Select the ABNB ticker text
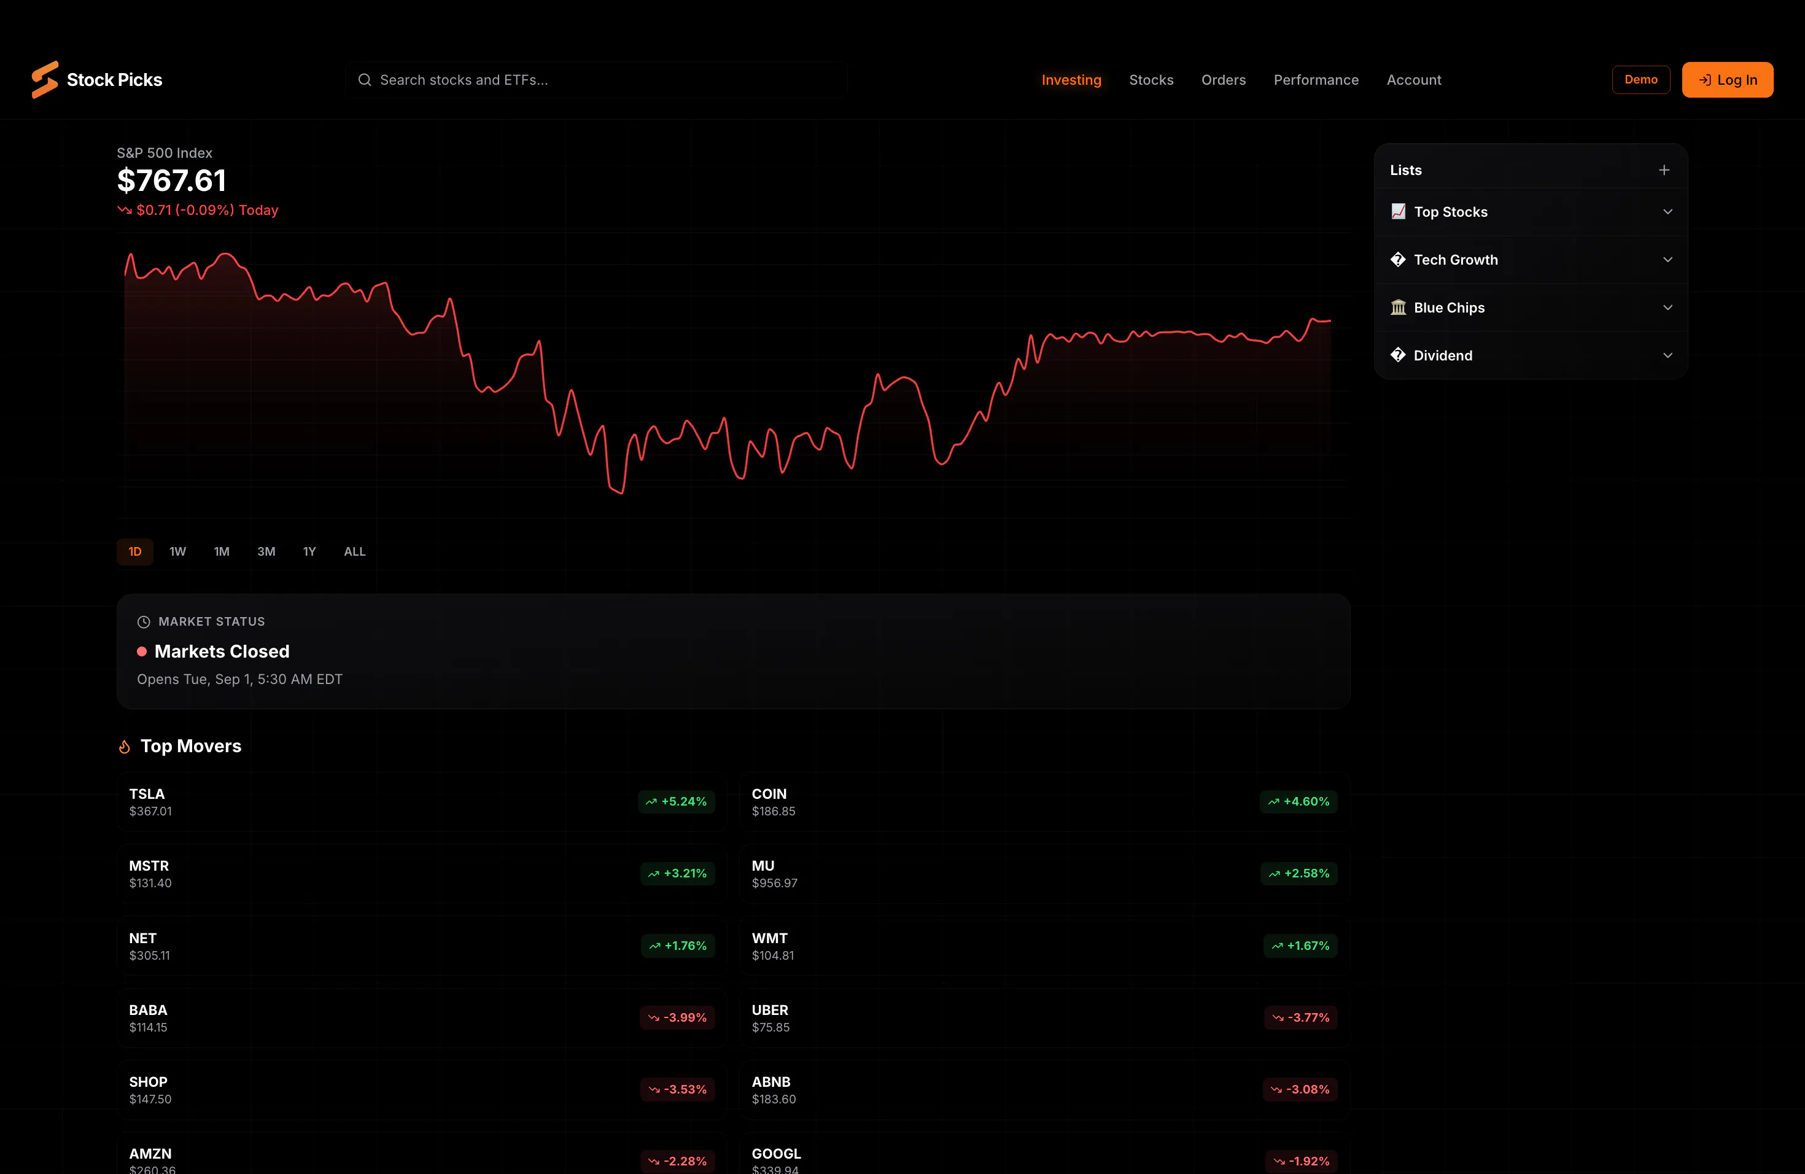 (x=771, y=1083)
